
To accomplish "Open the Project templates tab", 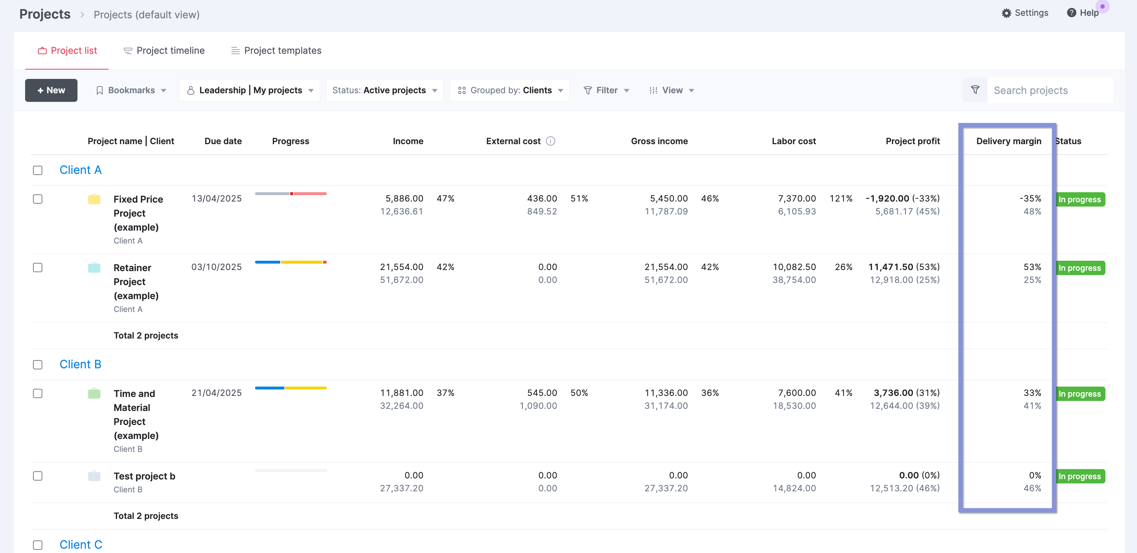I will click(x=276, y=50).
